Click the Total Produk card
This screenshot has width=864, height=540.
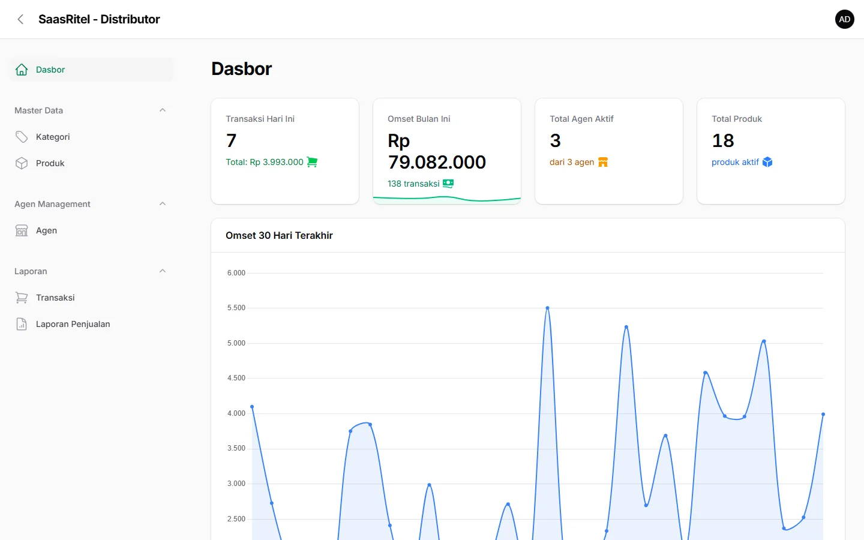(771, 151)
